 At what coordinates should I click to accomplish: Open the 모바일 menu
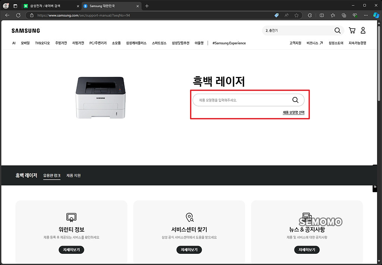point(25,43)
